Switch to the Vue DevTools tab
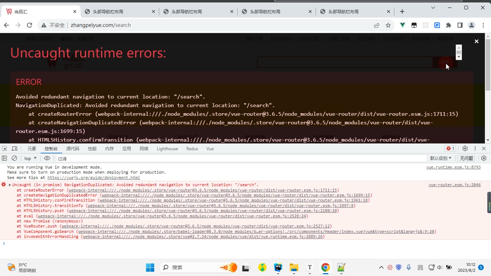 (x=210, y=148)
